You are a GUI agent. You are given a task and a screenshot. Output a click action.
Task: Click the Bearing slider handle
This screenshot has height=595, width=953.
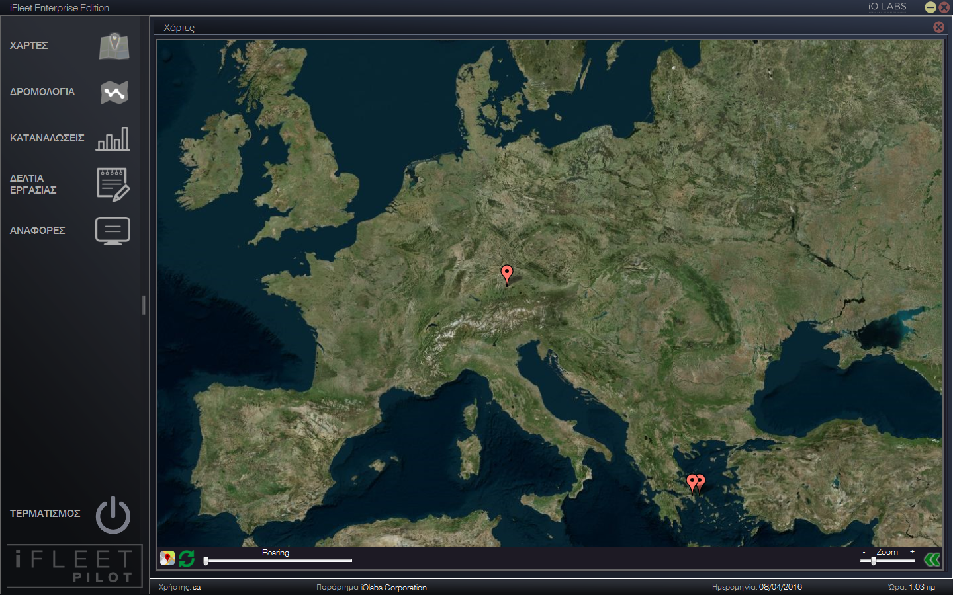coord(206,561)
